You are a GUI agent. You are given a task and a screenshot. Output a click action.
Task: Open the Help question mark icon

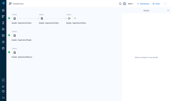[3, 91]
